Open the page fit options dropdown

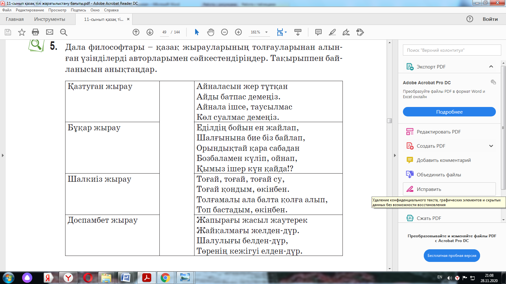[286, 32]
